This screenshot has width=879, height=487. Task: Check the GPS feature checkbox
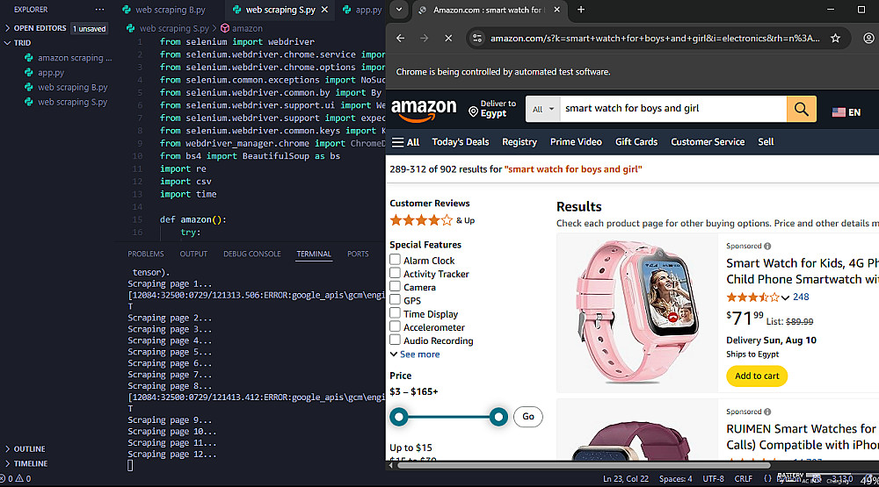(x=396, y=300)
